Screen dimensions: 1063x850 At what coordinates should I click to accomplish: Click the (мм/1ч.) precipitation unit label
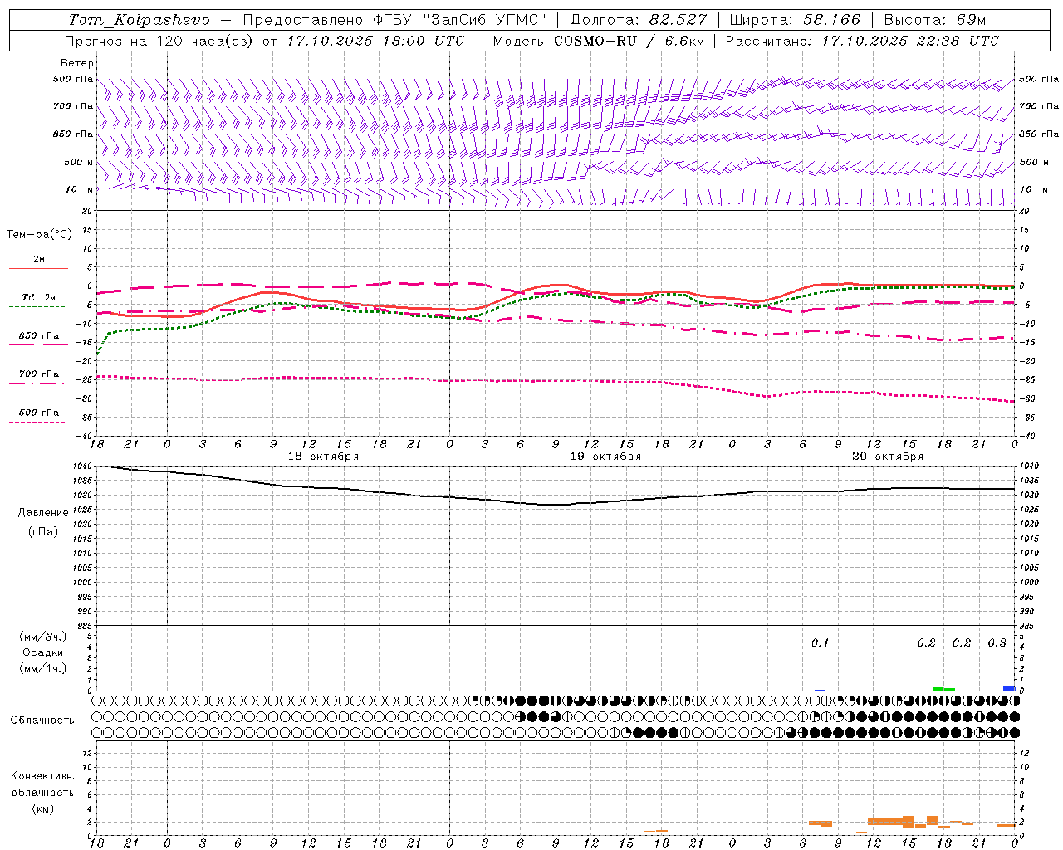click(43, 668)
